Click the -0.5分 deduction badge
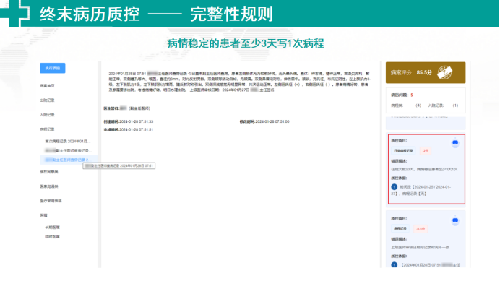This screenshot has width=500, height=281. (421, 229)
